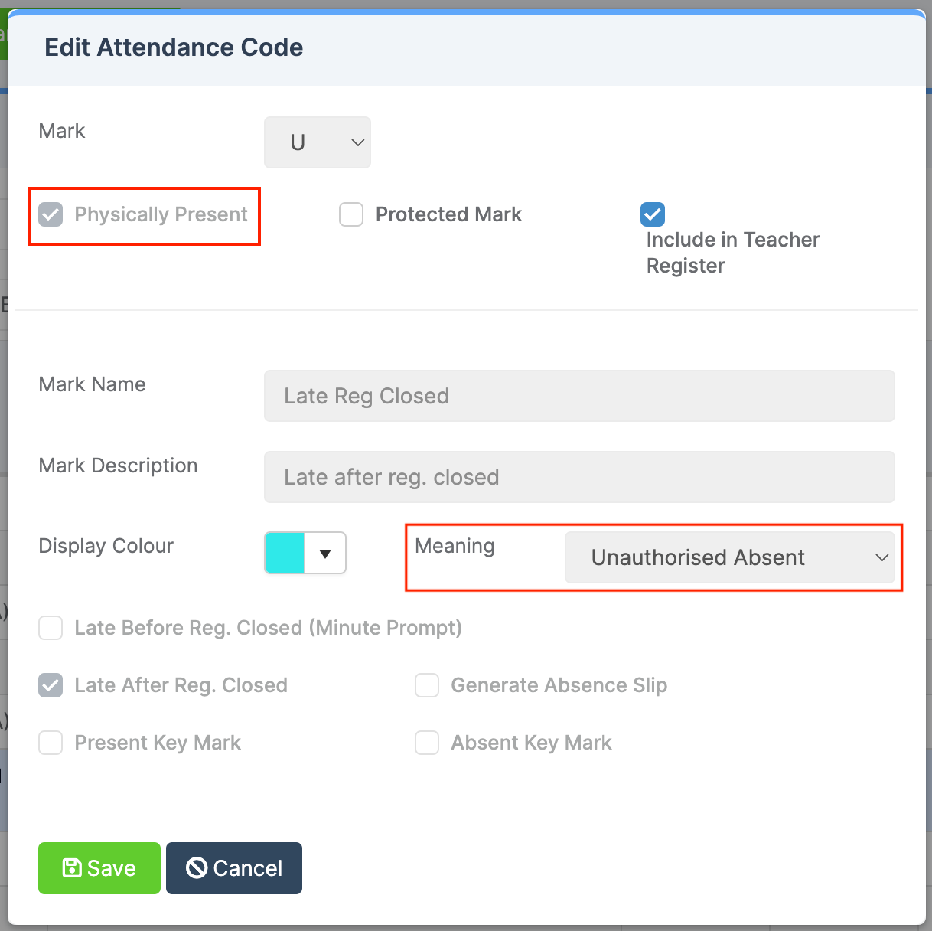Tick the Absent Key Mark checkbox
The width and height of the screenshot is (932, 931).
point(427,743)
